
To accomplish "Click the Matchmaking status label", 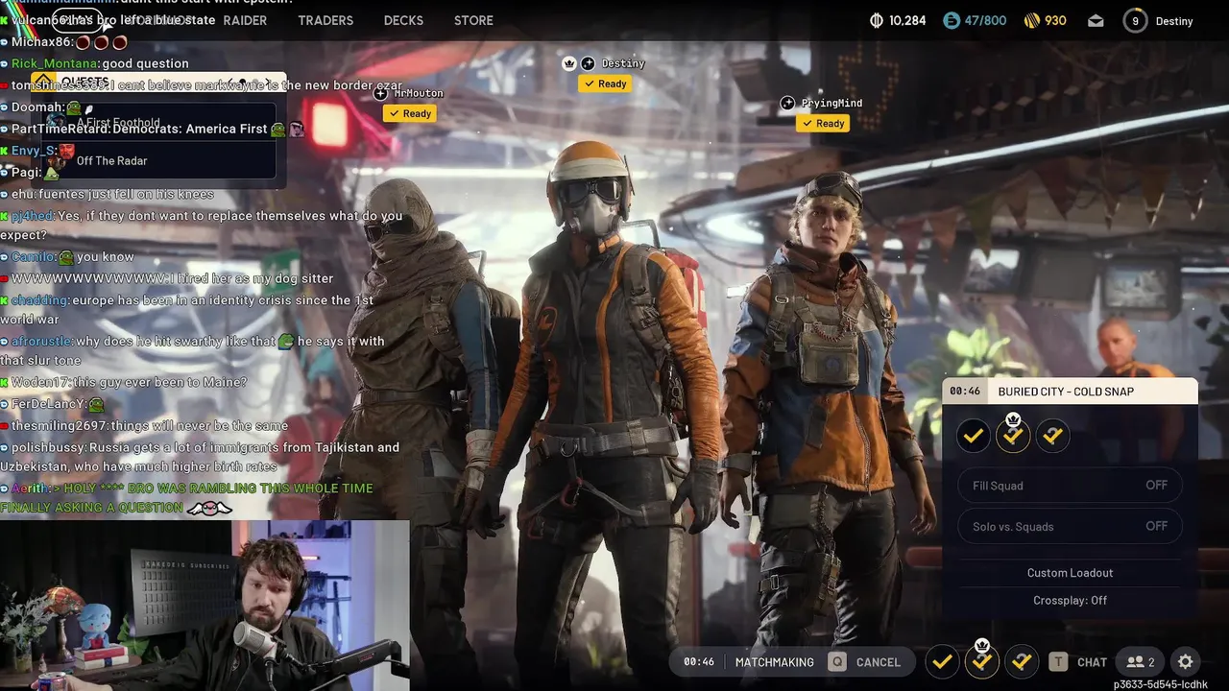I will click(774, 662).
